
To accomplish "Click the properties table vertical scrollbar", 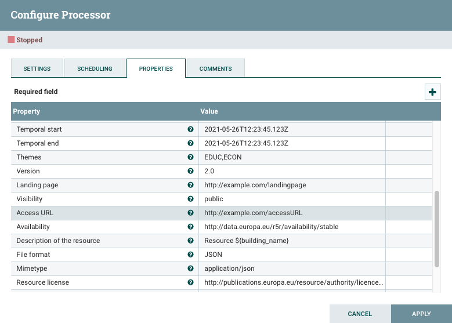I will coord(437,229).
